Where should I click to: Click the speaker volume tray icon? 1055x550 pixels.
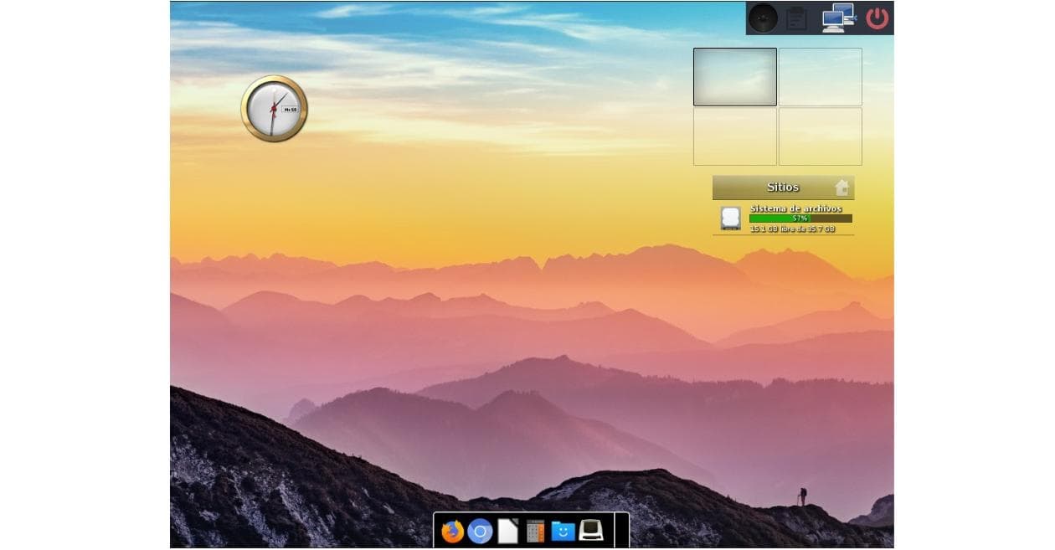763,18
